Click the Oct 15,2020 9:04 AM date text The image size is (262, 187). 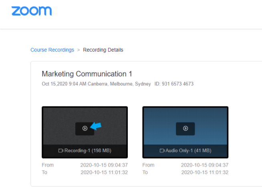click(x=64, y=84)
